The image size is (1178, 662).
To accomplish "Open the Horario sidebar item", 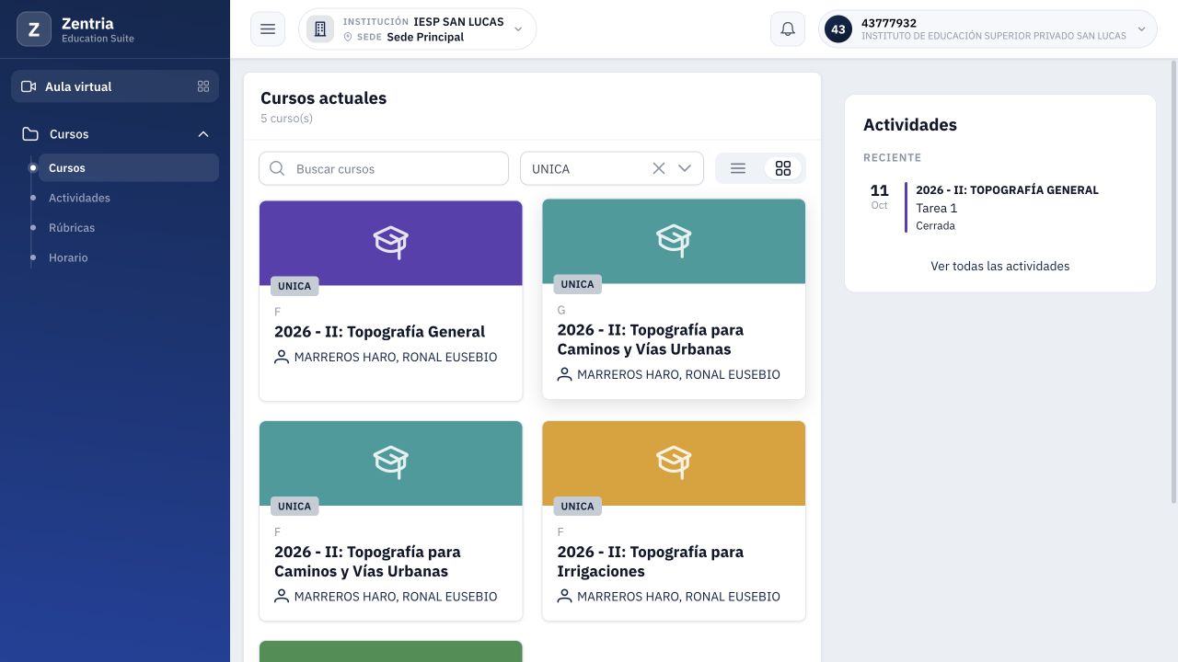I will 68,258.
